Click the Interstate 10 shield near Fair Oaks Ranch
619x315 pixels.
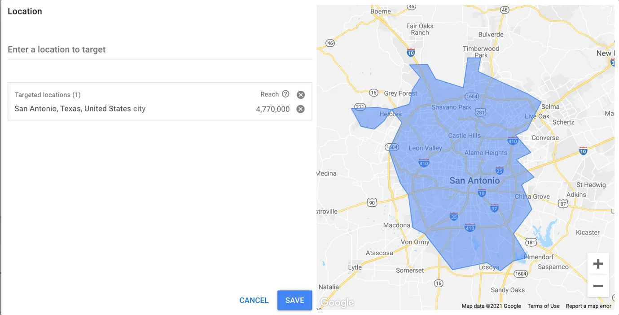coord(411,53)
